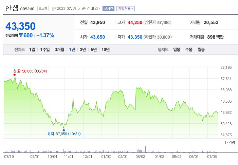Click the 거래대금 898 백만 value
Viewport: 238px width, 165px height.
coord(216,37)
